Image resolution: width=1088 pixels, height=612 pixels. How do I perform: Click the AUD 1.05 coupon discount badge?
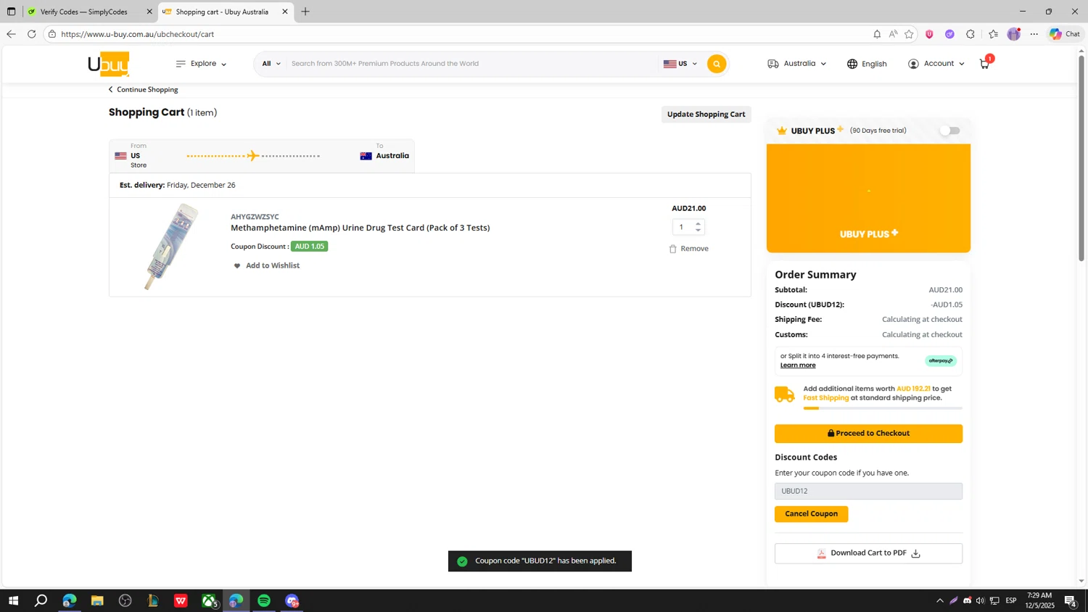click(x=309, y=247)
